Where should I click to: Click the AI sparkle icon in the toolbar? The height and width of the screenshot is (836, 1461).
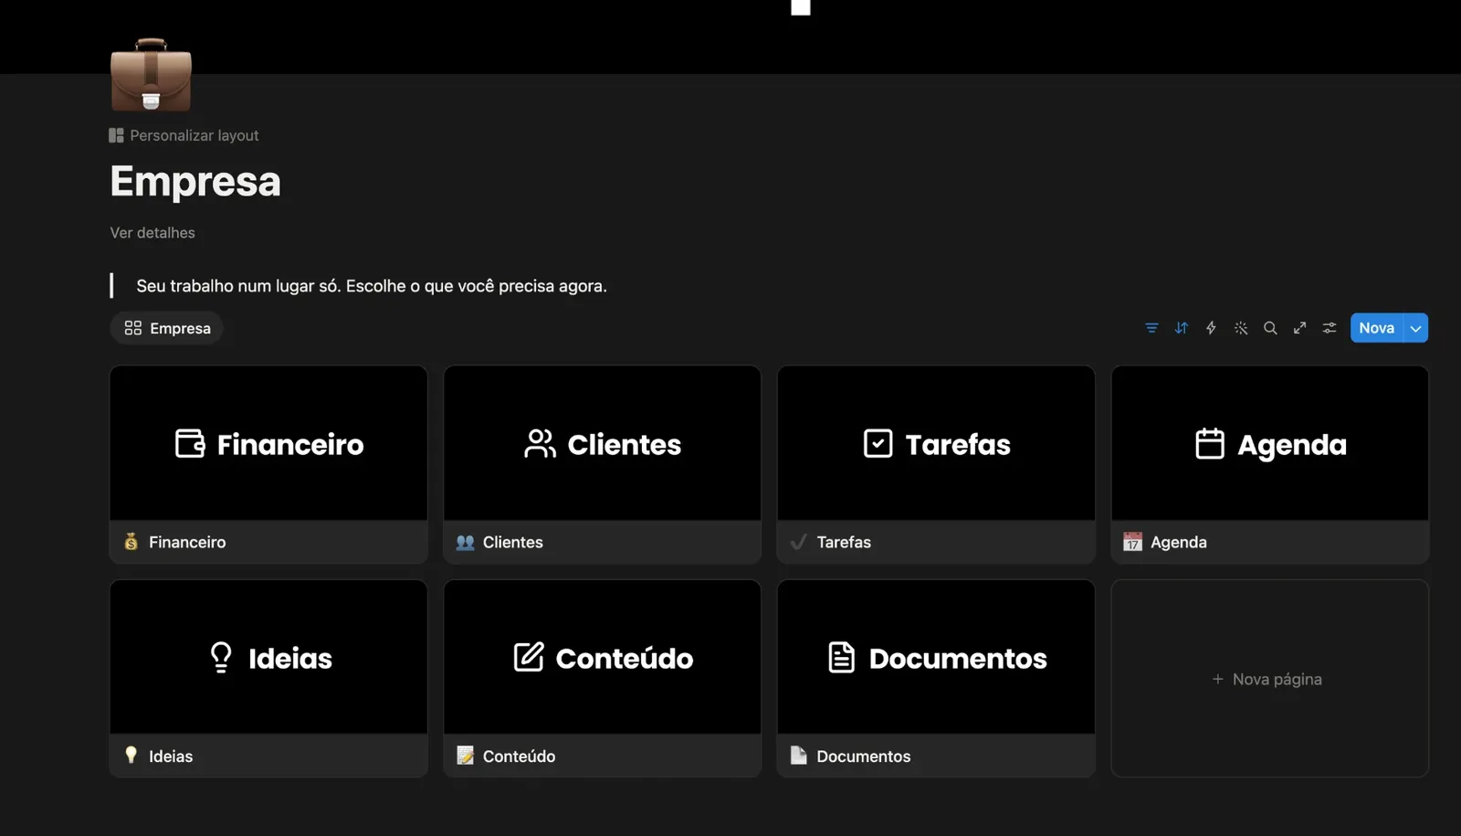[1241, 328]
